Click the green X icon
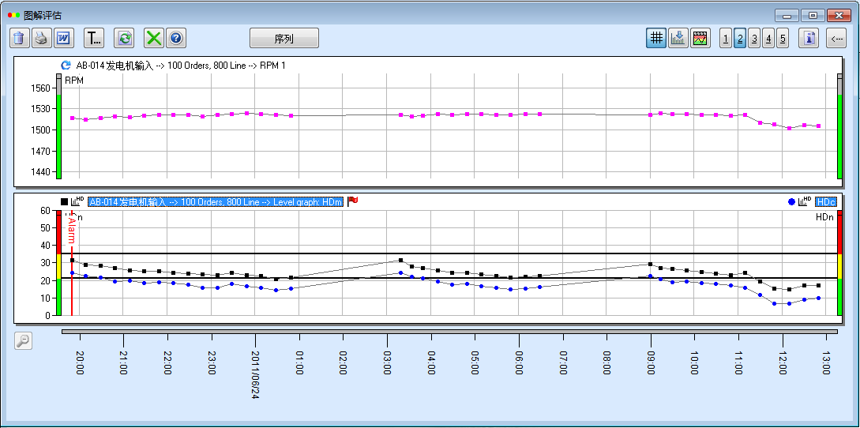The width and height of the screenshot is (860, 428). click(154, 38)
